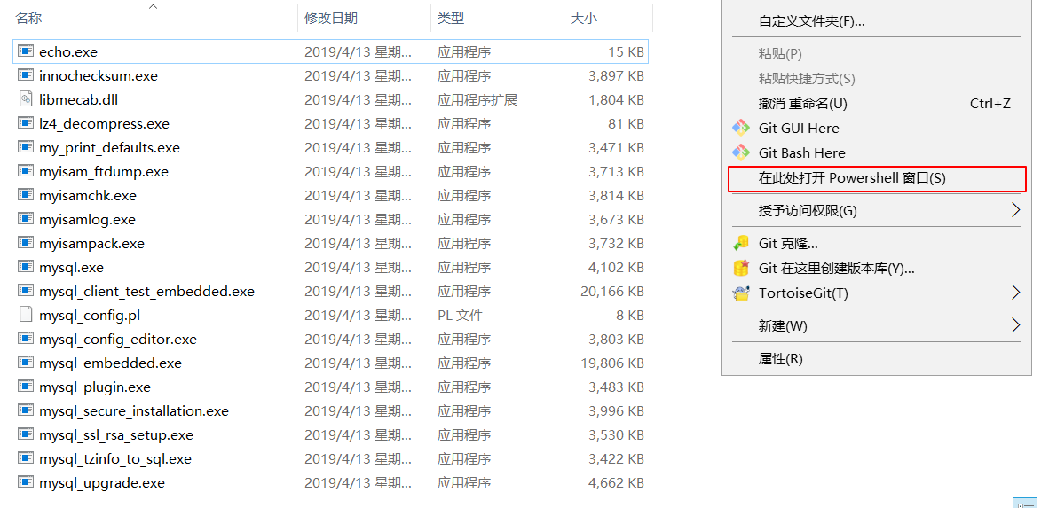Click the 15 KB size cell
Image resolution: width=1041 pixels, height=508 pixels.
tap(626, 51)
